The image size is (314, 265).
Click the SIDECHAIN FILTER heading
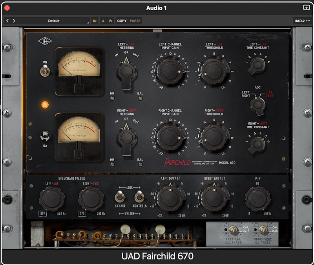tap(71, 179)
